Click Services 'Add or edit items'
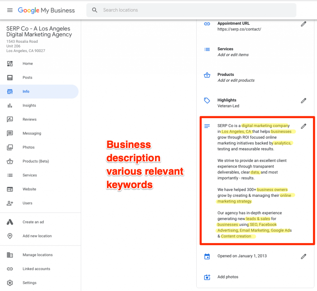 [233, 55]
